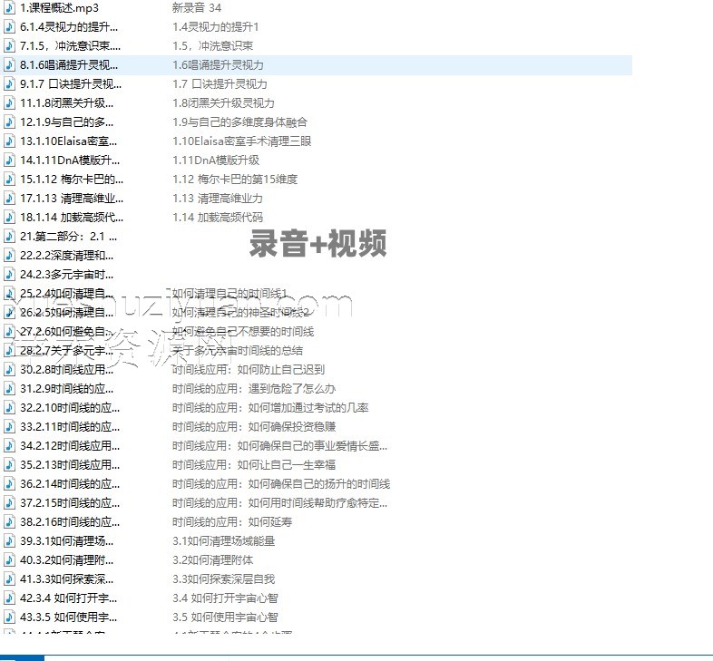
Task: Click the title cell 1.6唱诵提升灵视力
Action: tap(218, 65)
